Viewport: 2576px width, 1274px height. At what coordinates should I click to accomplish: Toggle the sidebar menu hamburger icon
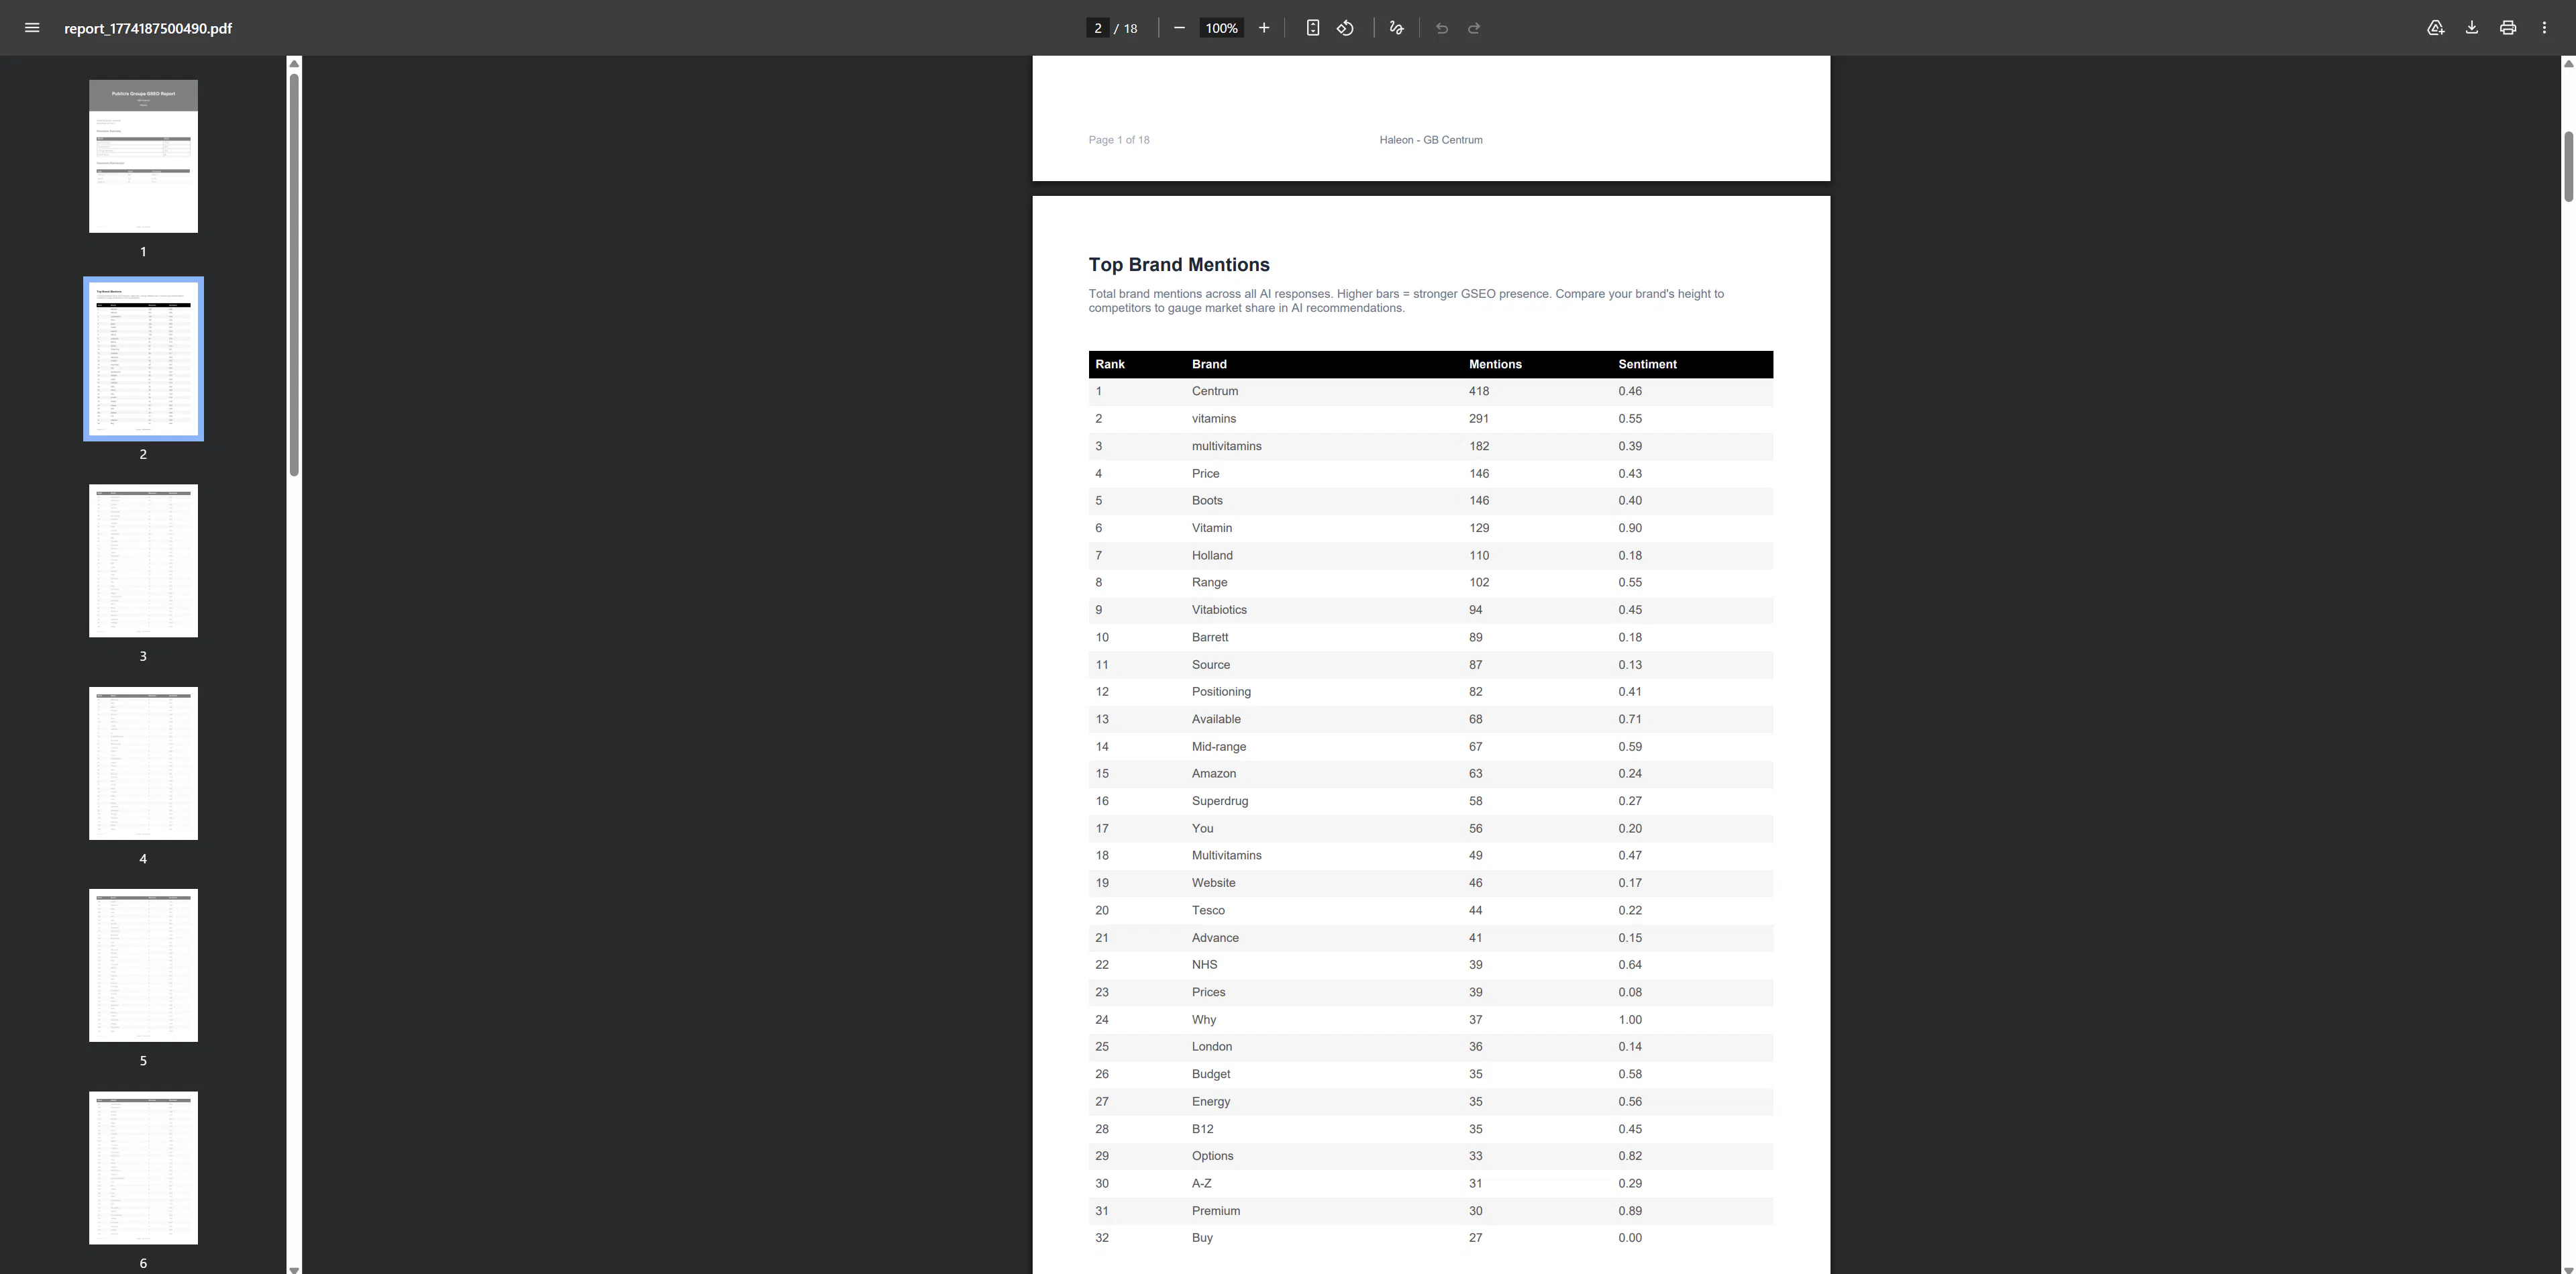32,28
